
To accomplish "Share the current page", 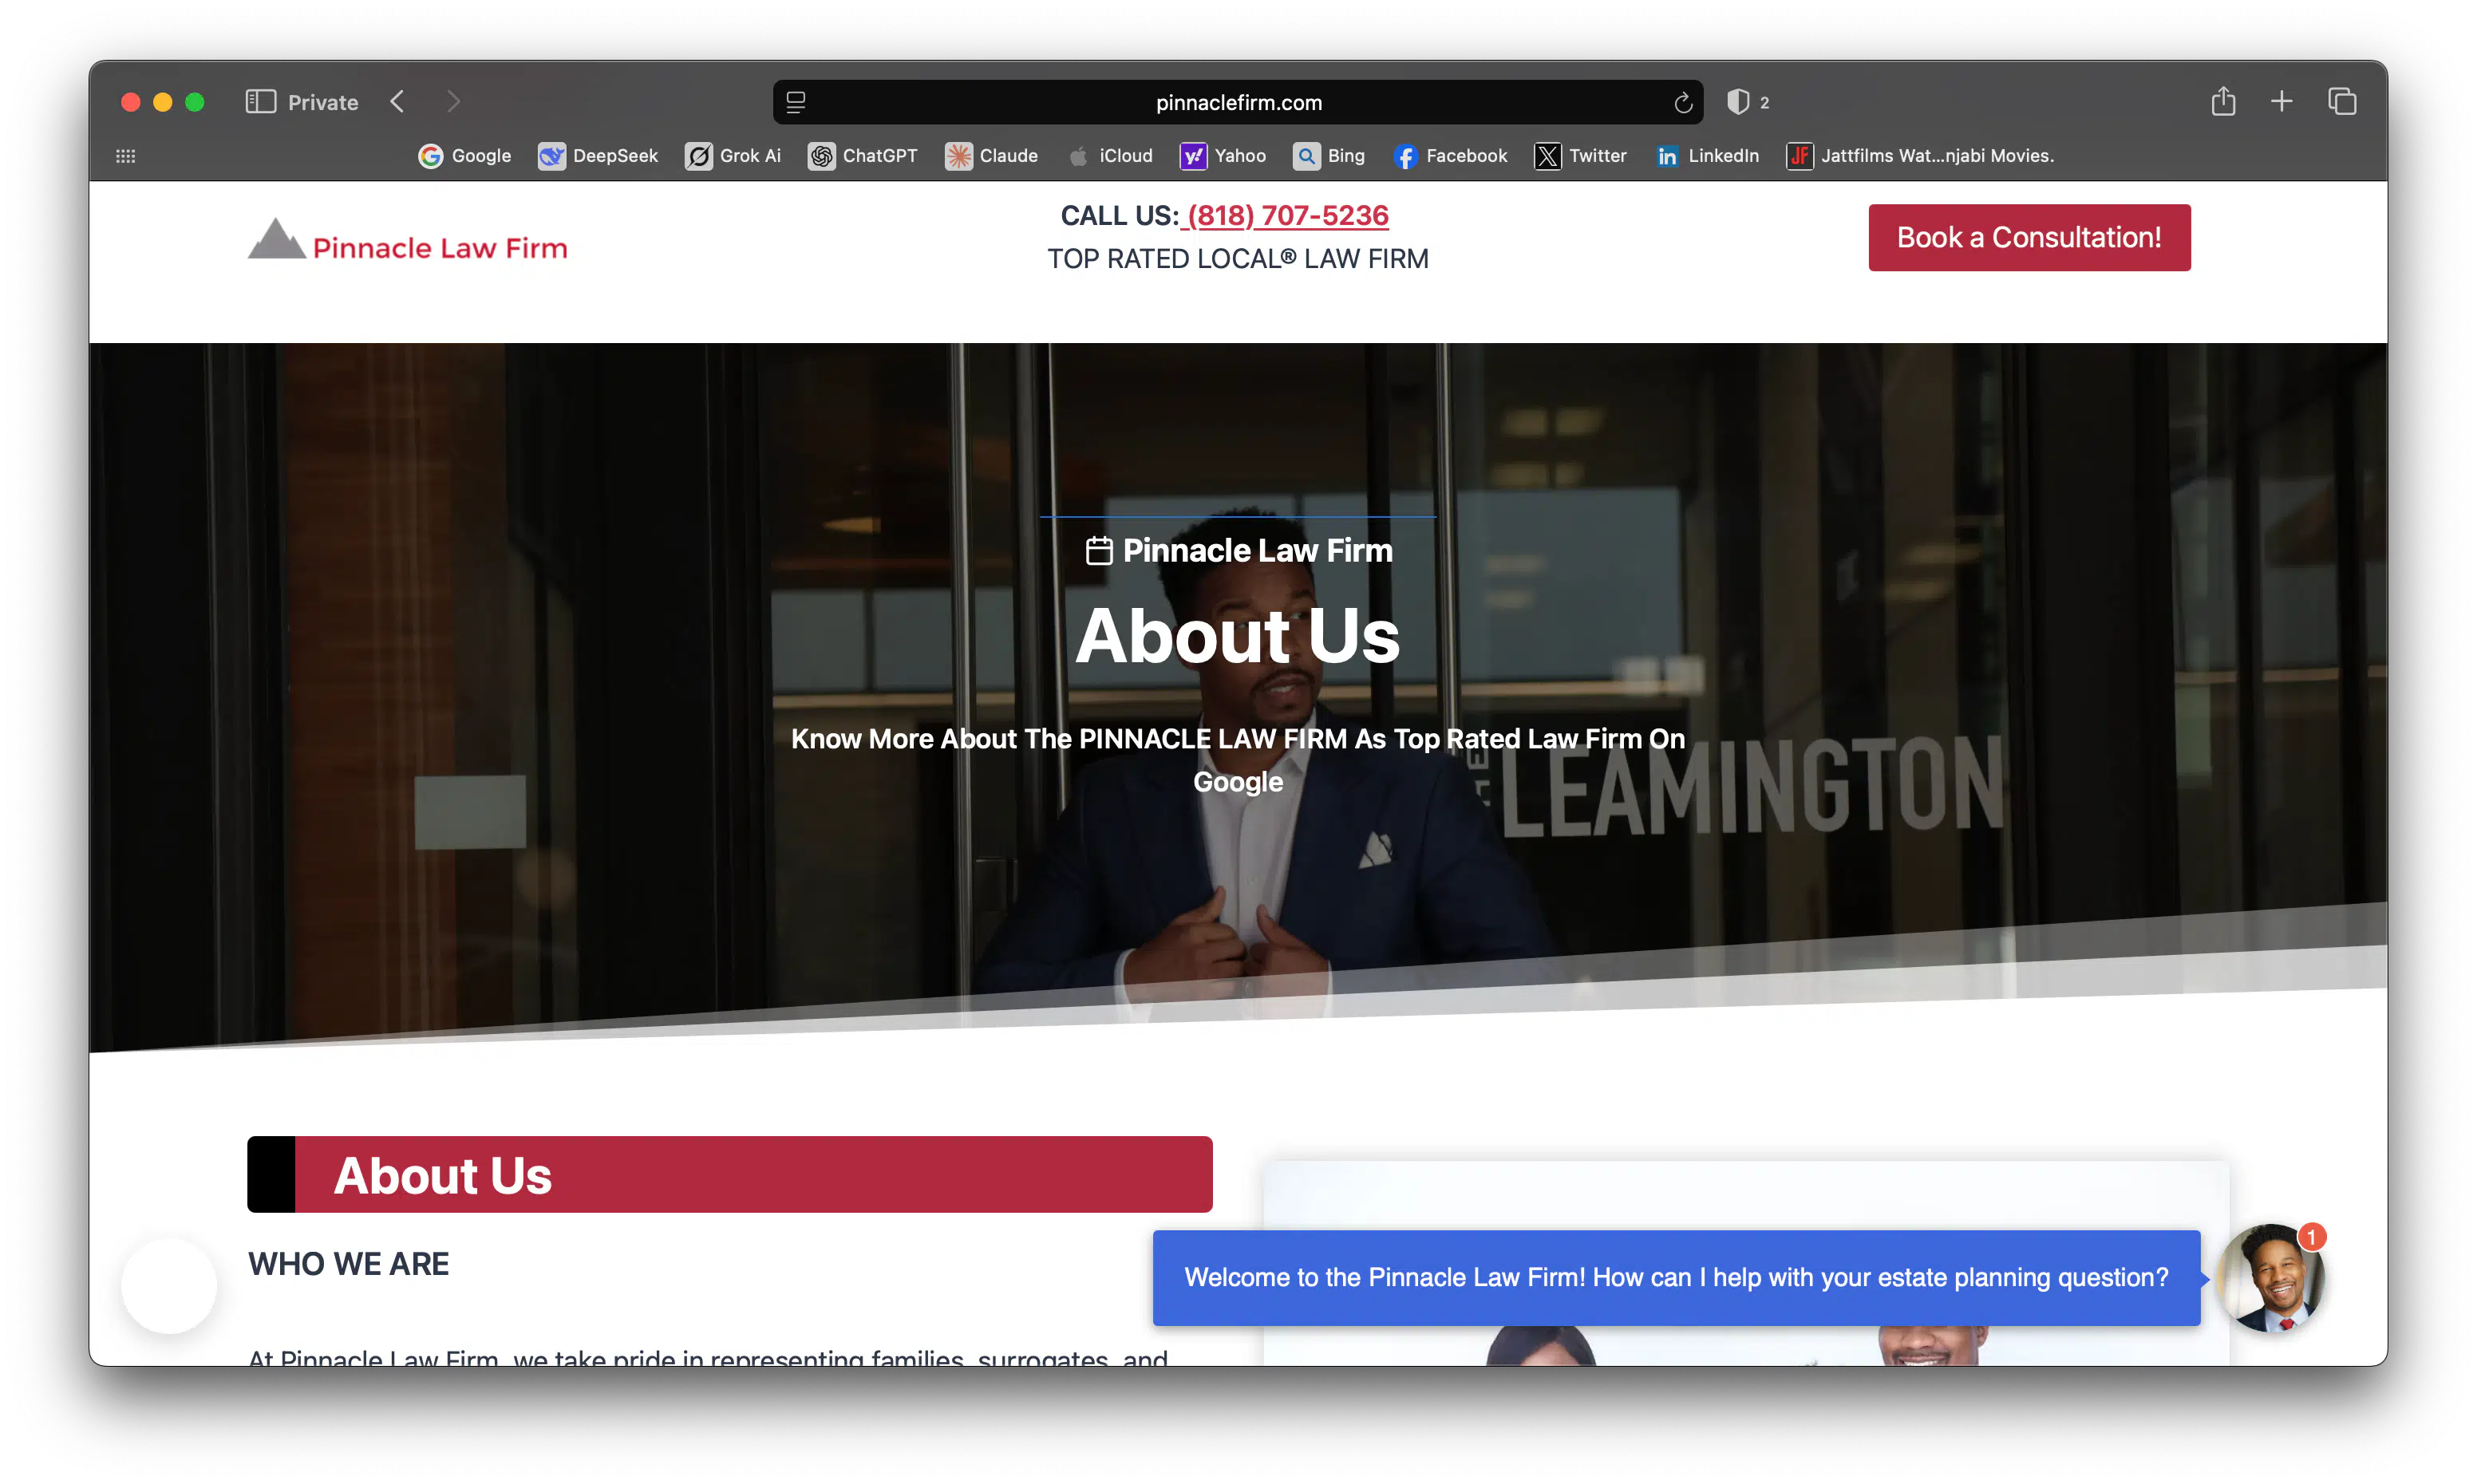I will pyautogui.click(x=2224, y=101).
